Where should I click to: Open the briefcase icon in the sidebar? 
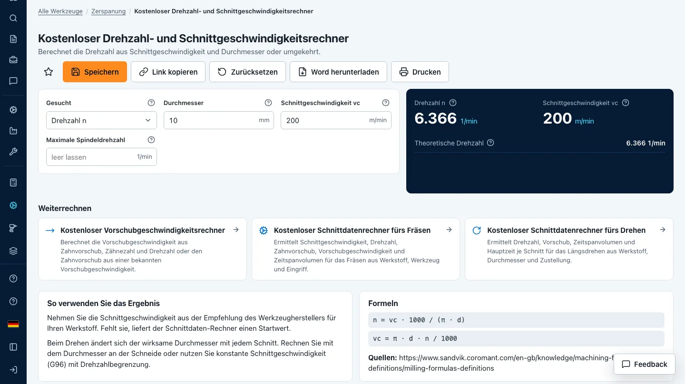click(13, 60)
